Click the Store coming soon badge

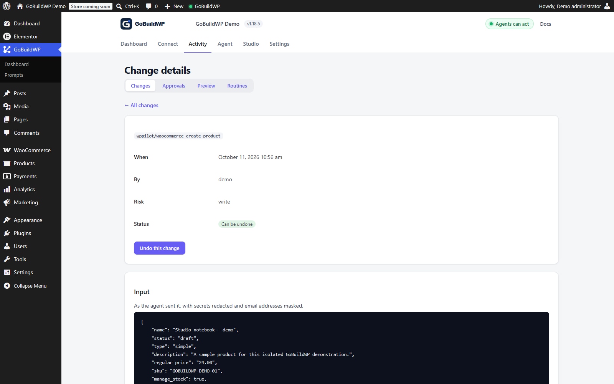coord(91,6)
